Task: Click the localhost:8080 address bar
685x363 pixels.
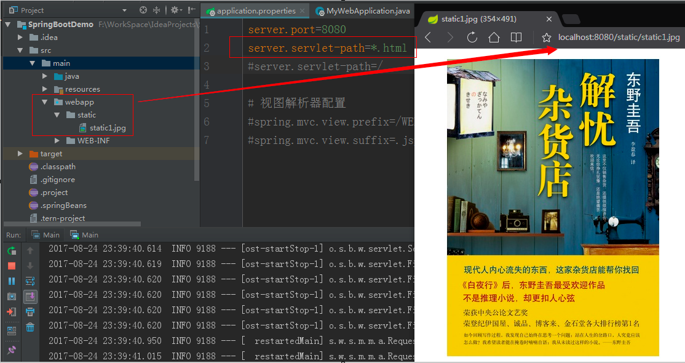Action: click(619, 38)
